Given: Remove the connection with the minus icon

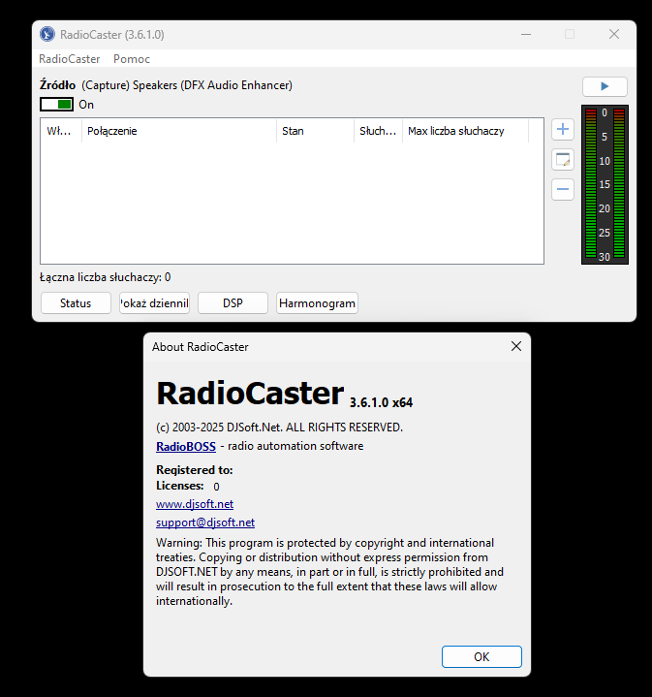Looking at the screenshot, I should [x=563, y=189].
